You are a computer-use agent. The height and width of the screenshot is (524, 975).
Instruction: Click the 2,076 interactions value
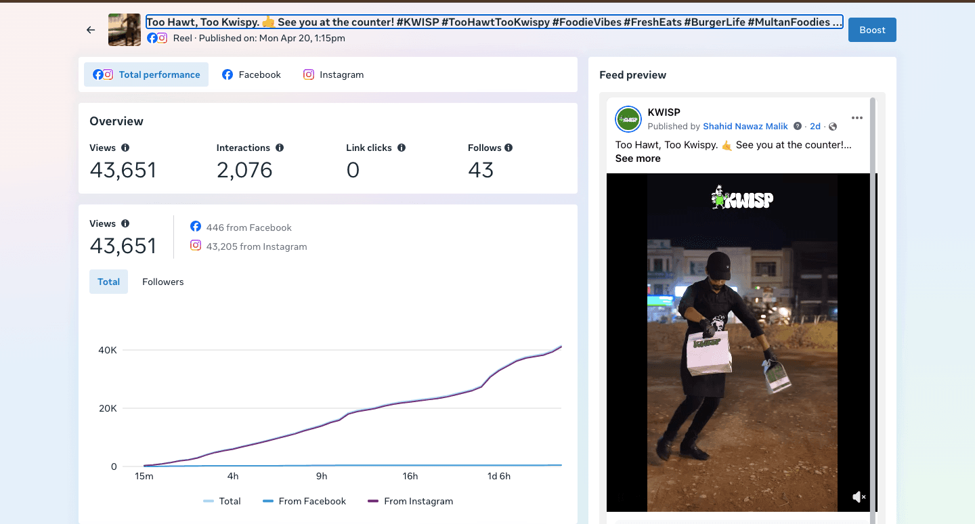pyautogui.click(x=244, y=170)
